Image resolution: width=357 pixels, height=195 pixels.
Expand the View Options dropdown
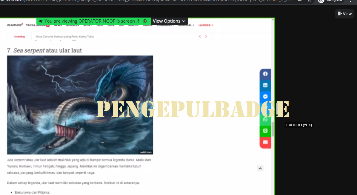[169, 21]
